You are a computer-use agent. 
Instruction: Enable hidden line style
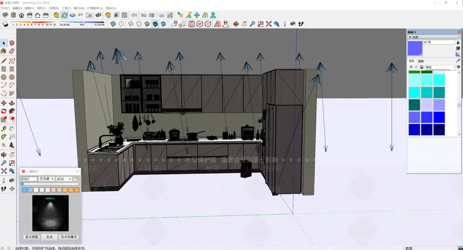(x=139, y=24)
